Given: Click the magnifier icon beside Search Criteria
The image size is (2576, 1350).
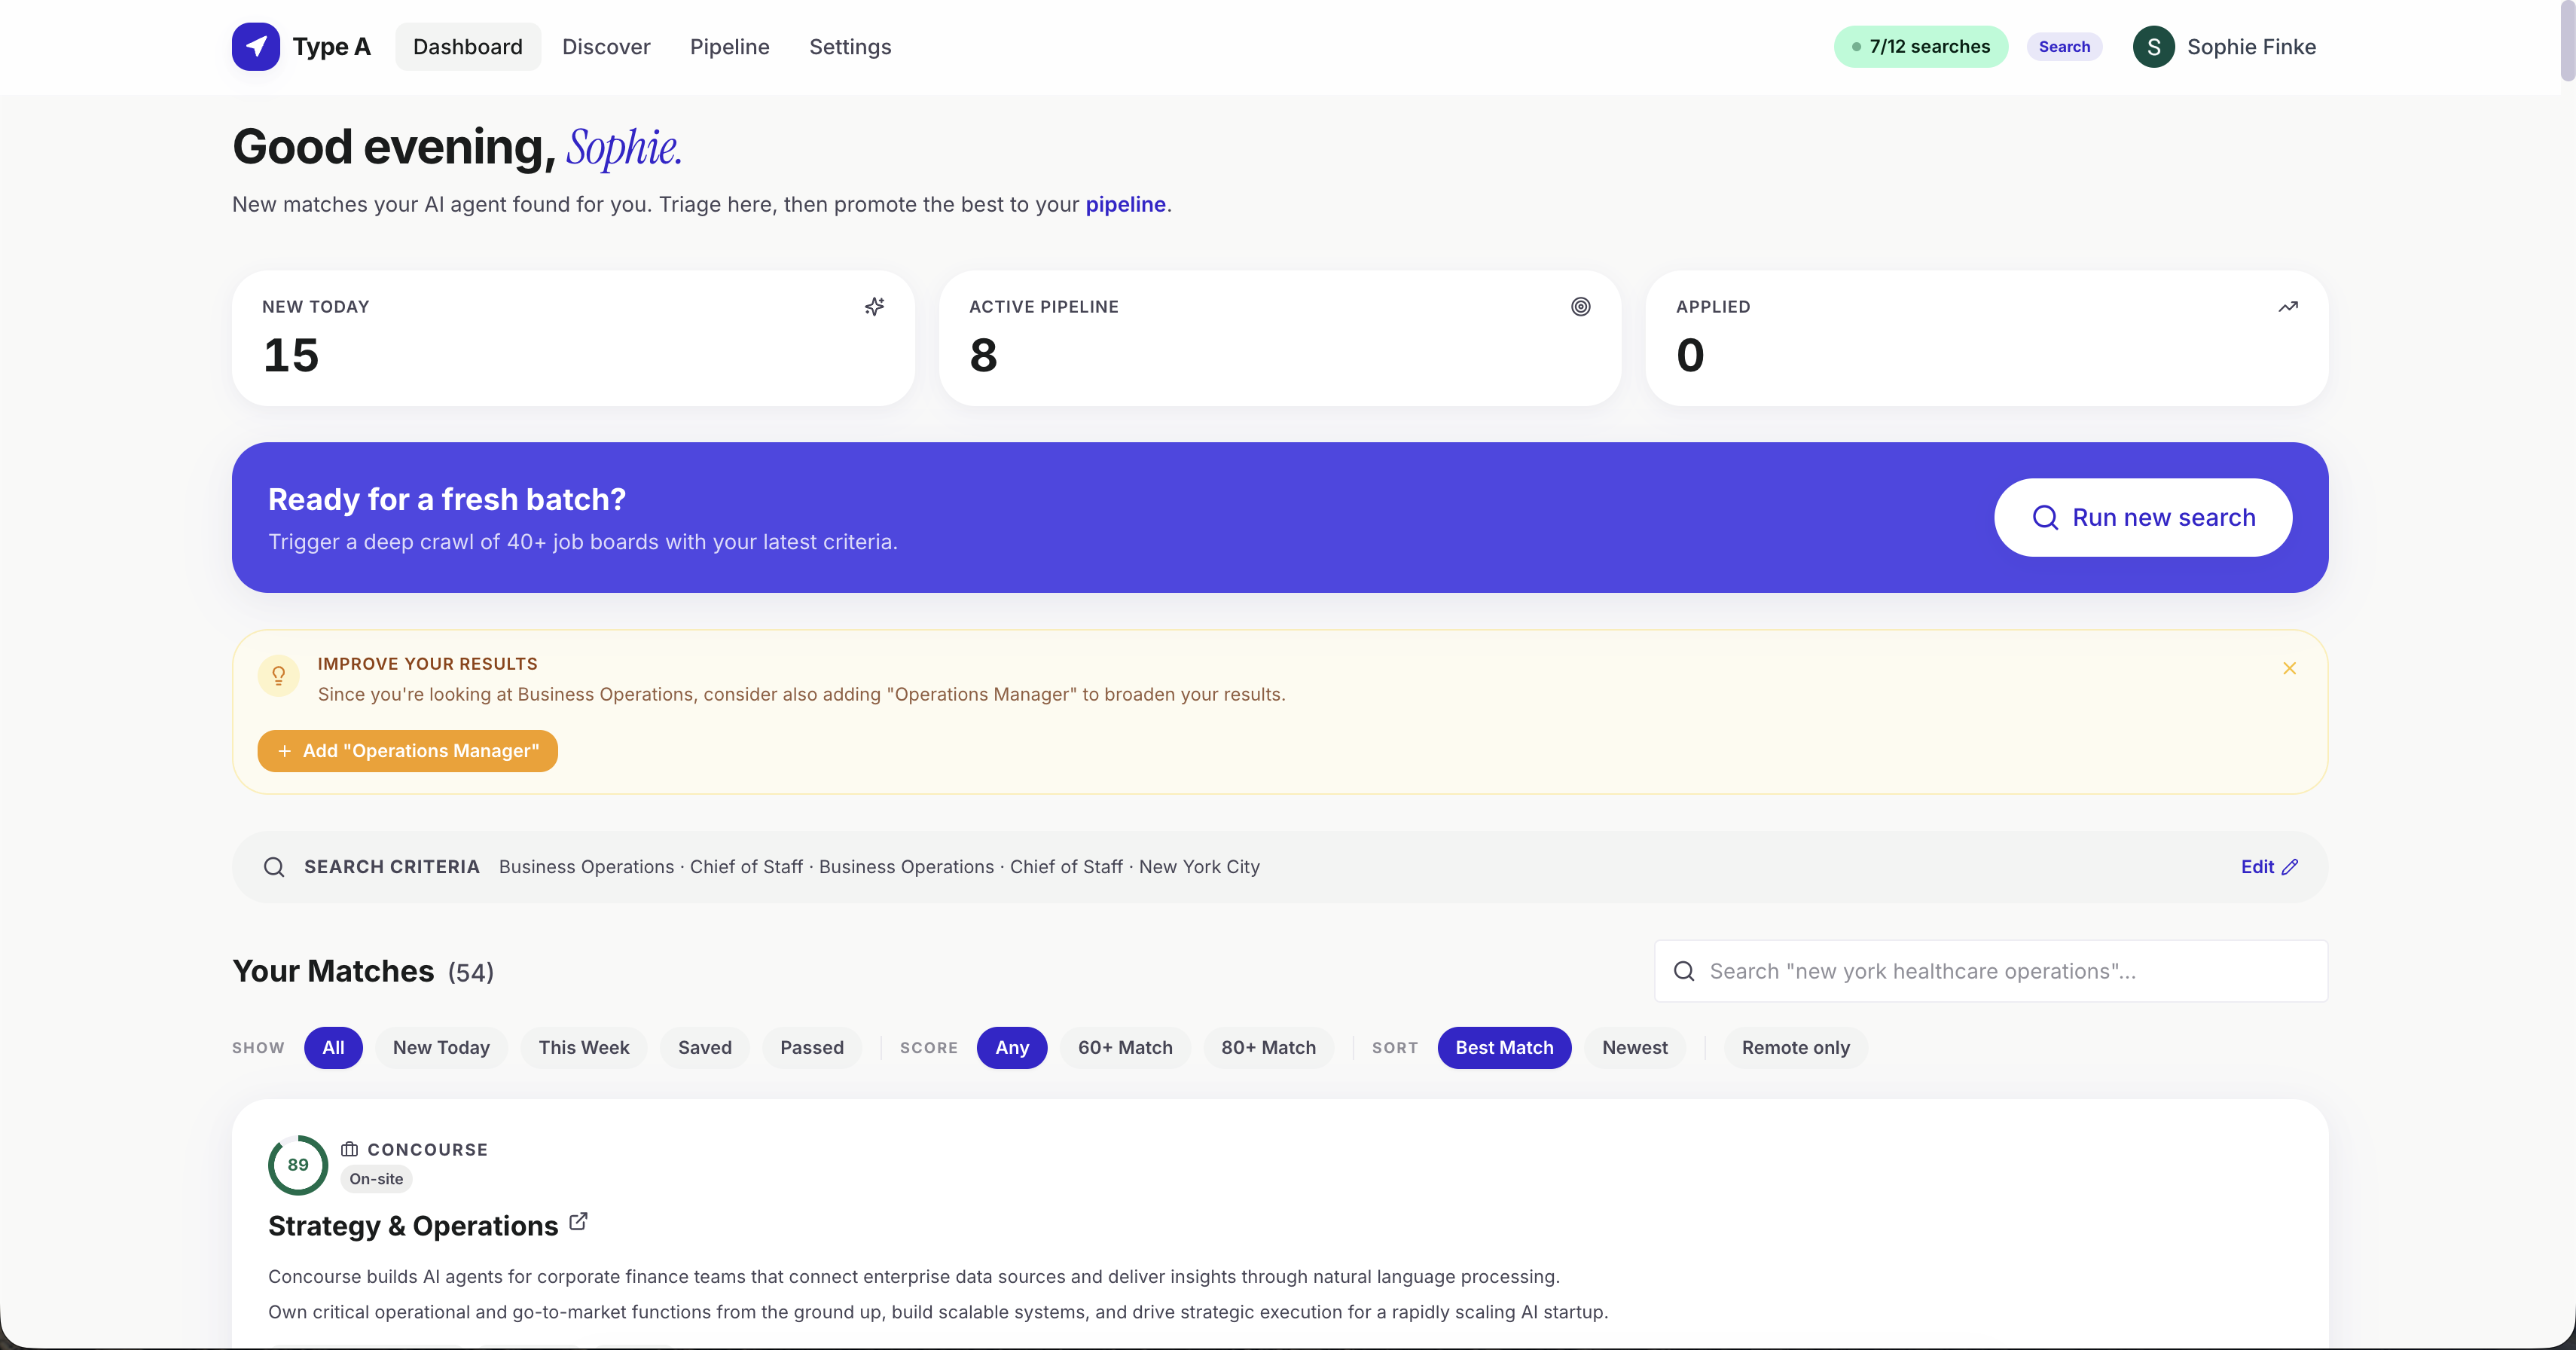Looking at the screenshot, I should pos(274,867).
